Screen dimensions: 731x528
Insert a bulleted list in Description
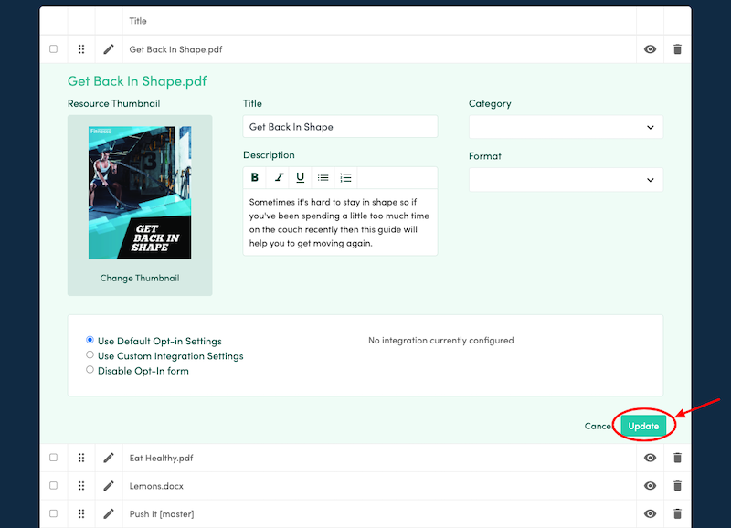click(323, 177)
